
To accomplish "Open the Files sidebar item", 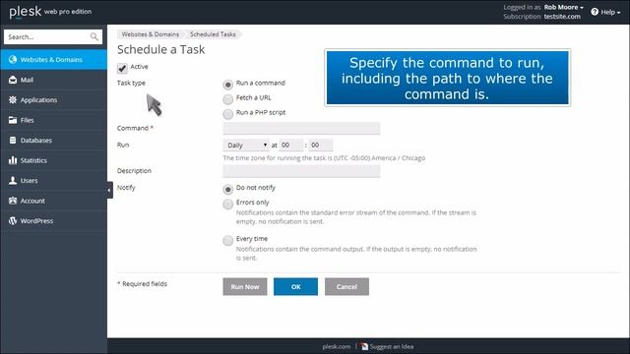I will pyautogui.click(x=54, y=120).
